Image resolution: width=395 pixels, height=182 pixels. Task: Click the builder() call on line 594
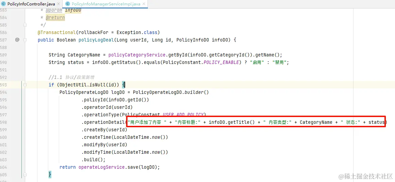196,92
